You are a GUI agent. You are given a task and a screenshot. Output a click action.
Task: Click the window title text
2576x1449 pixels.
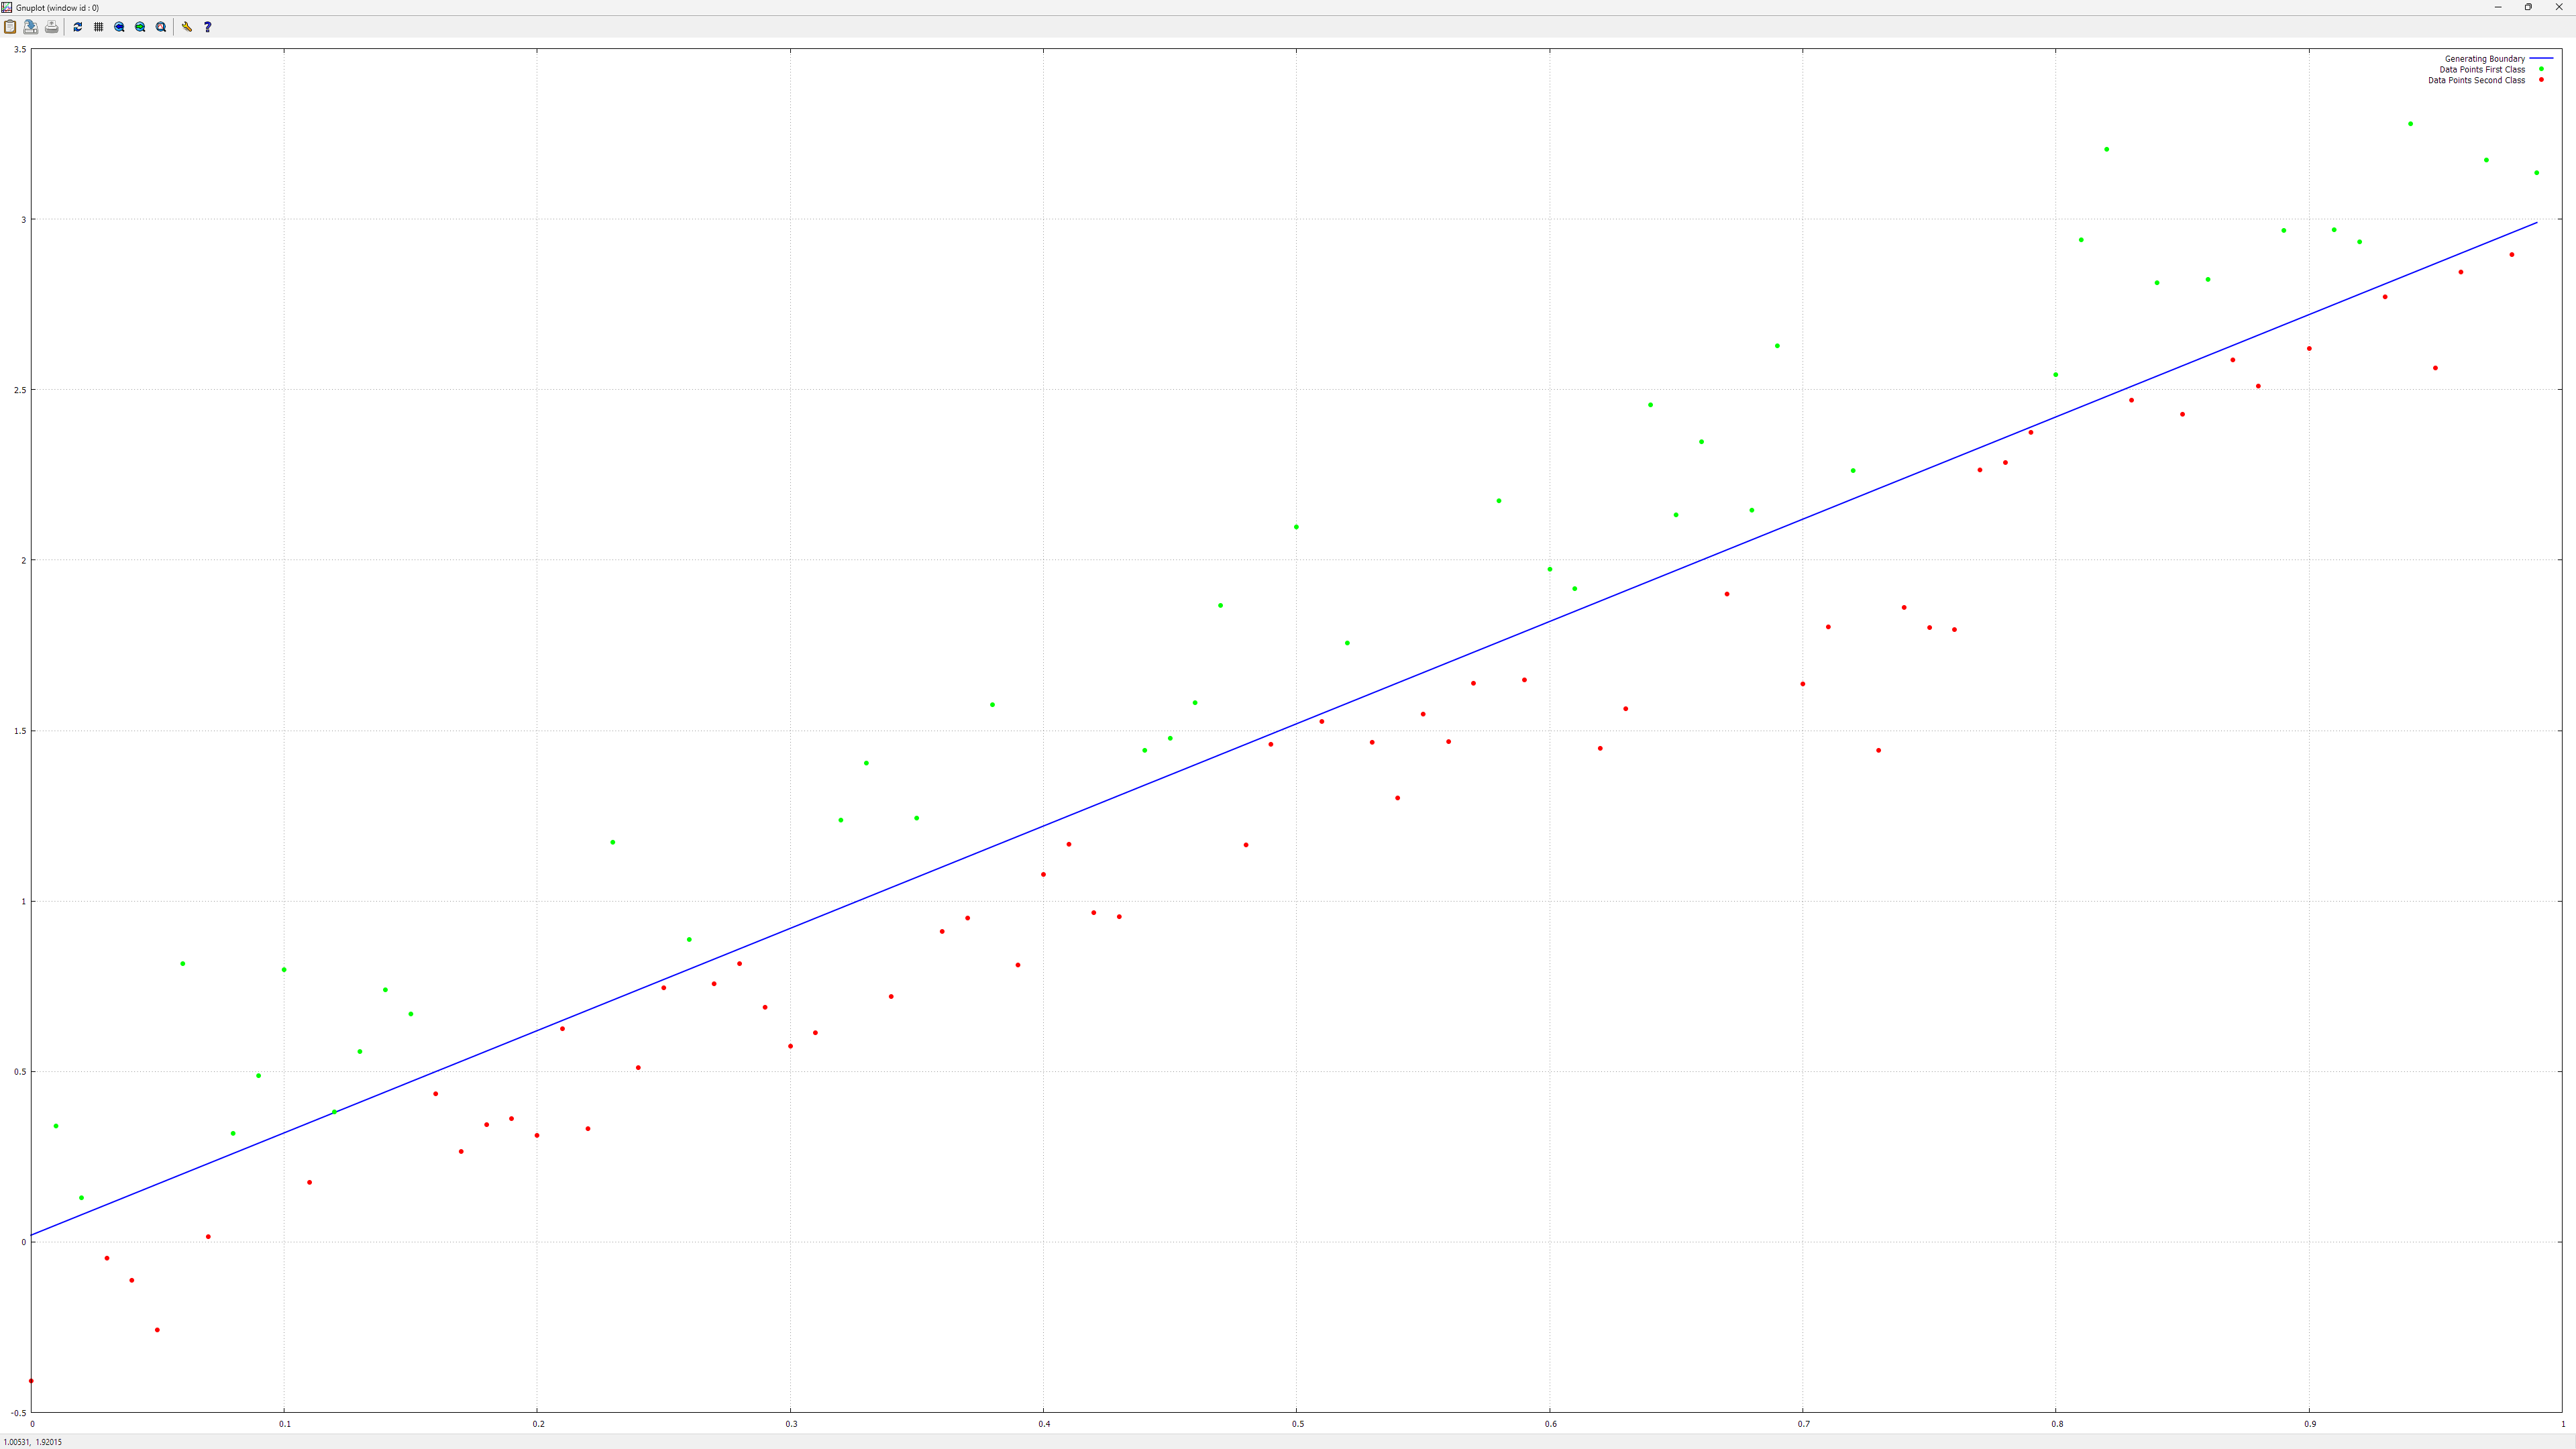tap(57, 8)
